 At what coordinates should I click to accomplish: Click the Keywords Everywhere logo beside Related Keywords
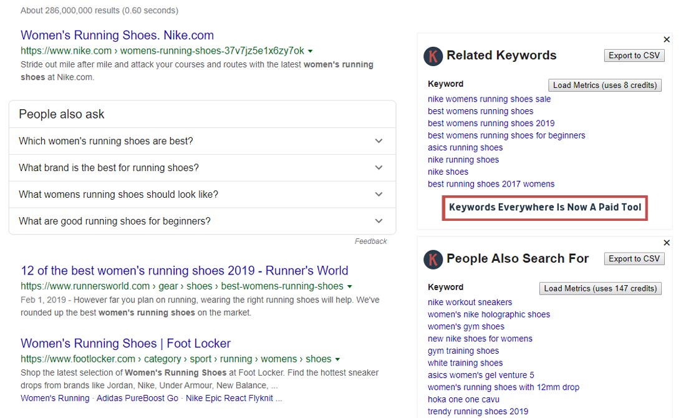pyautogui.click(x=433, y=57)
